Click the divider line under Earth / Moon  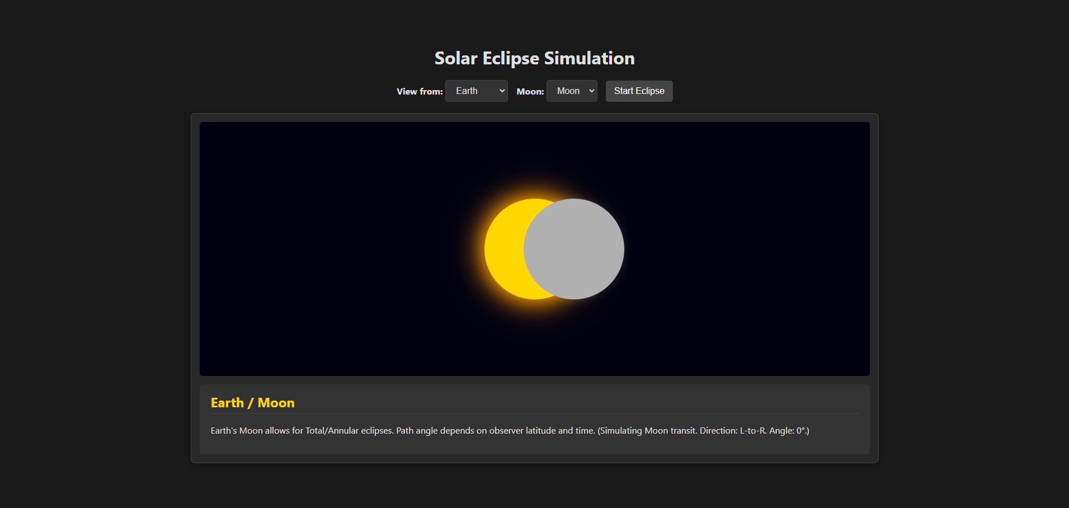click(534, 415)
